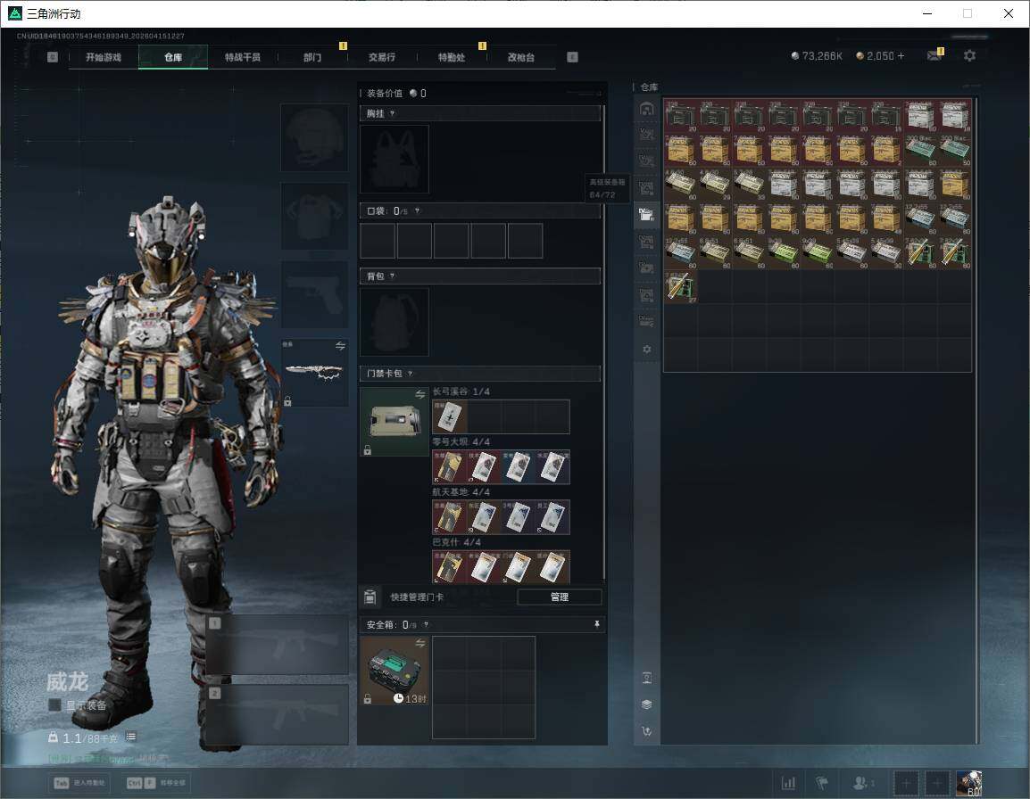Select the highlighted ammo box warehouse category

coord(646,215)
